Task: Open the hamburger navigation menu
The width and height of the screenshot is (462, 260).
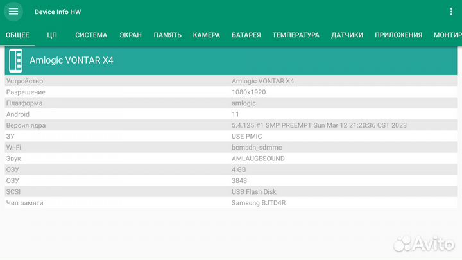Action: (x=13, y=12)
